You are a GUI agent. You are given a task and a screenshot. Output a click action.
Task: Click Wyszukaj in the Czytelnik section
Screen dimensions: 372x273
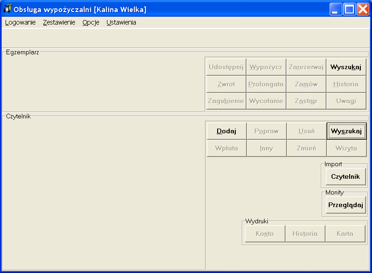pyautogui.click(x=346, y=131)
